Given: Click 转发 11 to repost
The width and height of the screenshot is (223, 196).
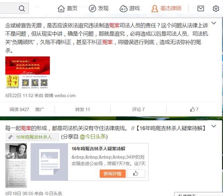Looking at the screenshot, I should pos(83,110).
